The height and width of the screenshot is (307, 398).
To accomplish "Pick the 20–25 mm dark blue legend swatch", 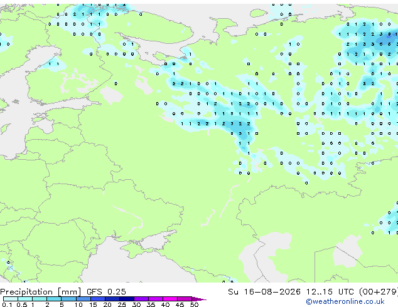I will (112, 299).
